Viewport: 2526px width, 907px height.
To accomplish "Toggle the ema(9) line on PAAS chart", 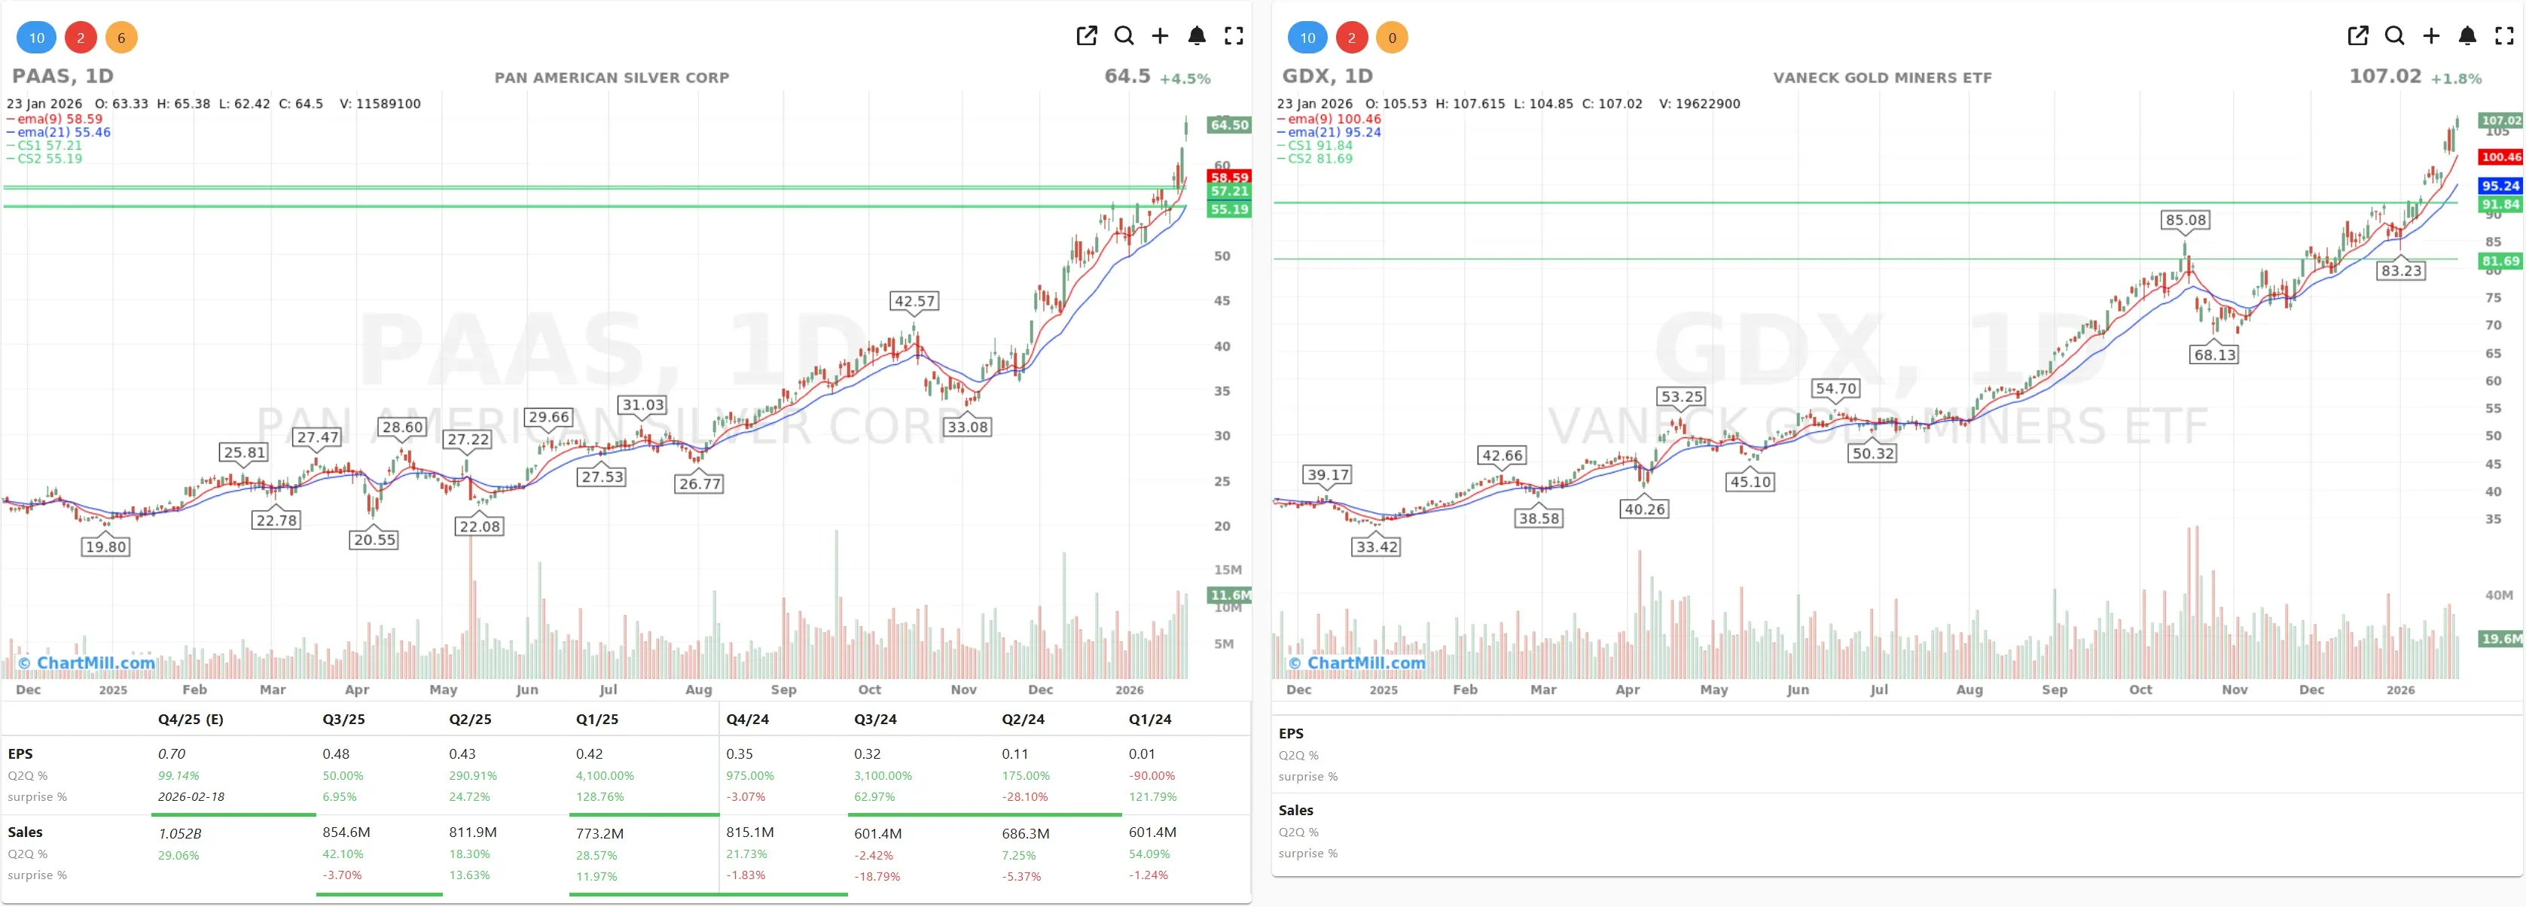I will pyautogui.click(x=54, y=117).
